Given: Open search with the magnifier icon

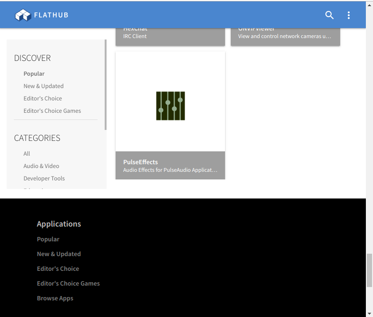Looking at the screenshot, I should click(x=329, y=15).
